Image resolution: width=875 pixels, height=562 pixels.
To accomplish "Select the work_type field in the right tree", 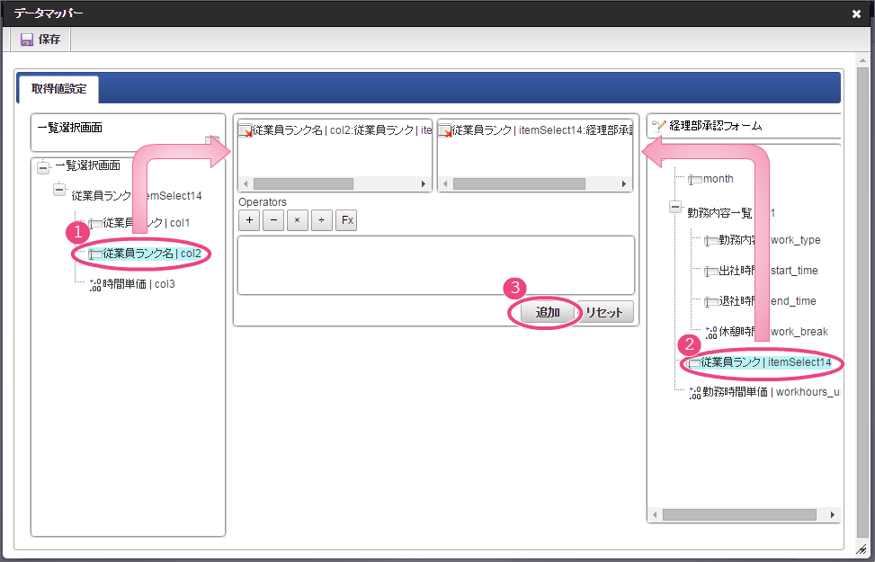I will pyautogui.click(x=762, y=240).
